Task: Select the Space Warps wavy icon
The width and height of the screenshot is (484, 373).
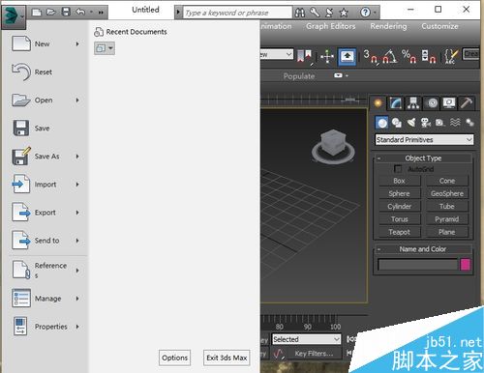Action: point(455,123)
